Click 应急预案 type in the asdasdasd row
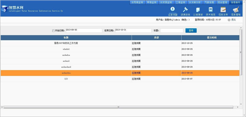The width and height of the screenshot is (246, 117). (x=136, y=67)
